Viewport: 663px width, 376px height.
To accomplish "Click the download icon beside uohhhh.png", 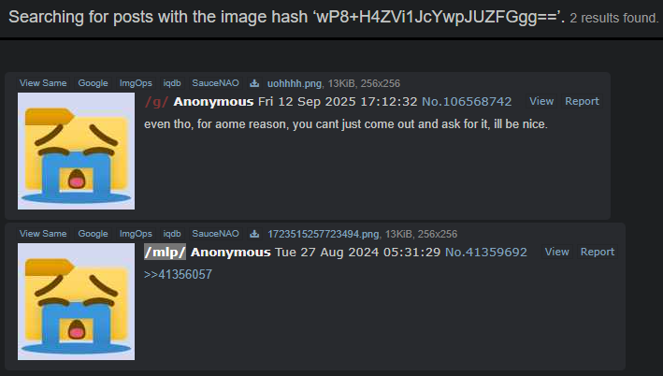I will click(x=254, y=83).
